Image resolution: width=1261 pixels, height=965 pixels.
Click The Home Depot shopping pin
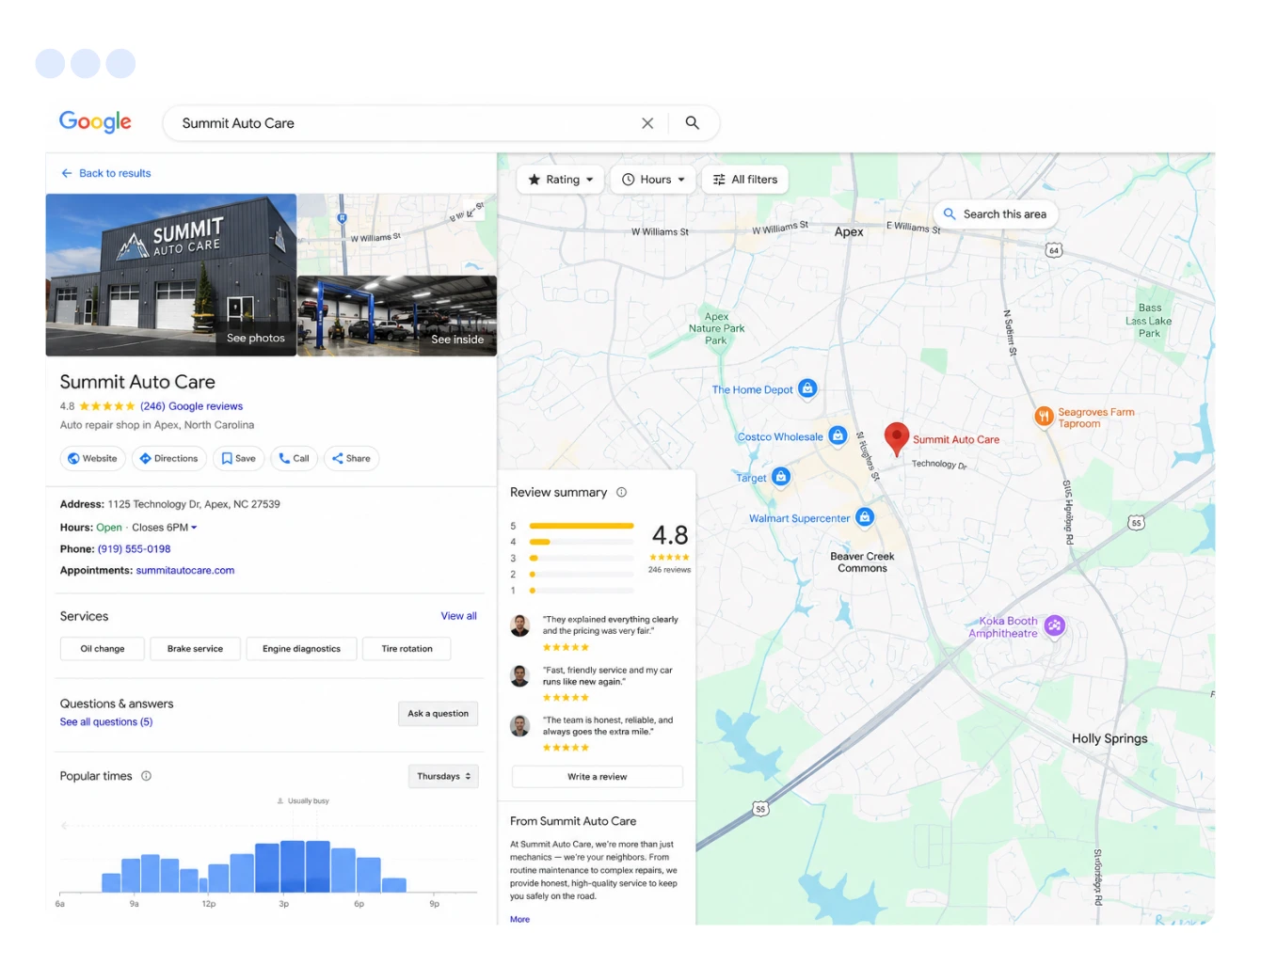807,388
